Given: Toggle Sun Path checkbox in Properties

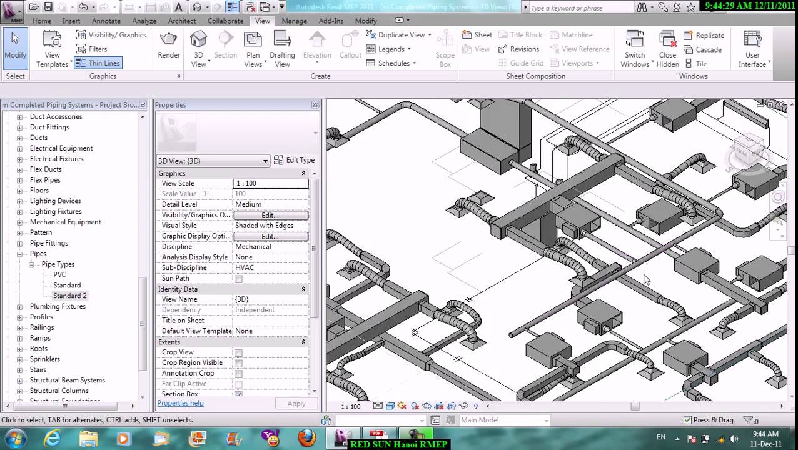Looking at the screenshot, I should (x=238, y=279).
